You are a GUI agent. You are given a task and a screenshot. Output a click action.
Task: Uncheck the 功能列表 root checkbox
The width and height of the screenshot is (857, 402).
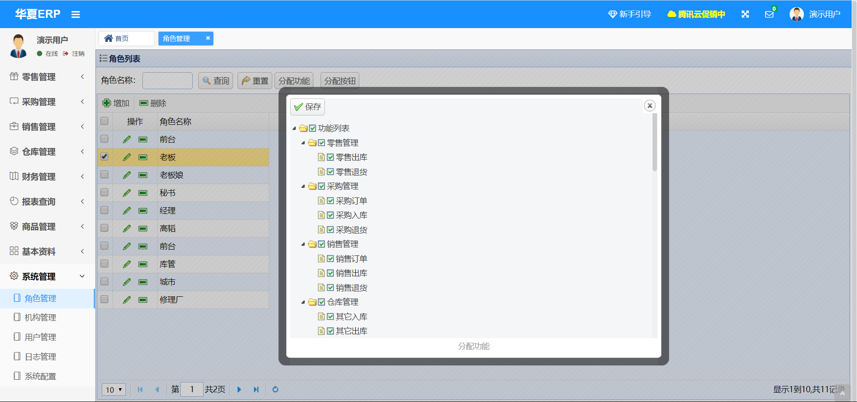pyautogui.click(x=313, y=128)
